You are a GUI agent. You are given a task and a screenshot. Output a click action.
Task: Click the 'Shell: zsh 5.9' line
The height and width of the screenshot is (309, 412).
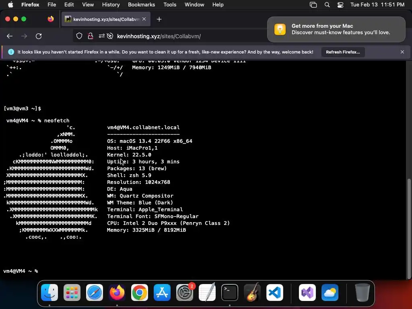tap(129, 175)
